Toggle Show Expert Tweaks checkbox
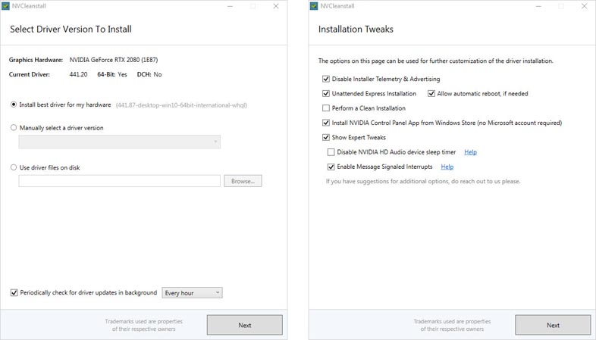Viewport: 596px width, 340px height. (326, 137)
